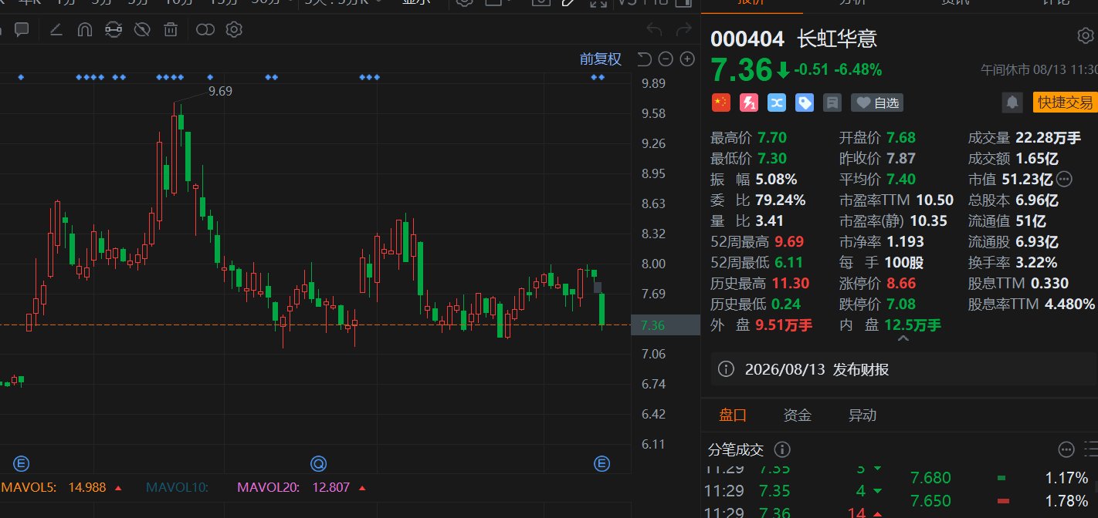Select the trend line drawing tool

click(56, 30)
